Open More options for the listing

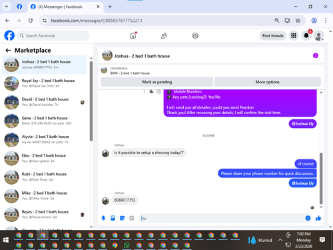[267, 82]
